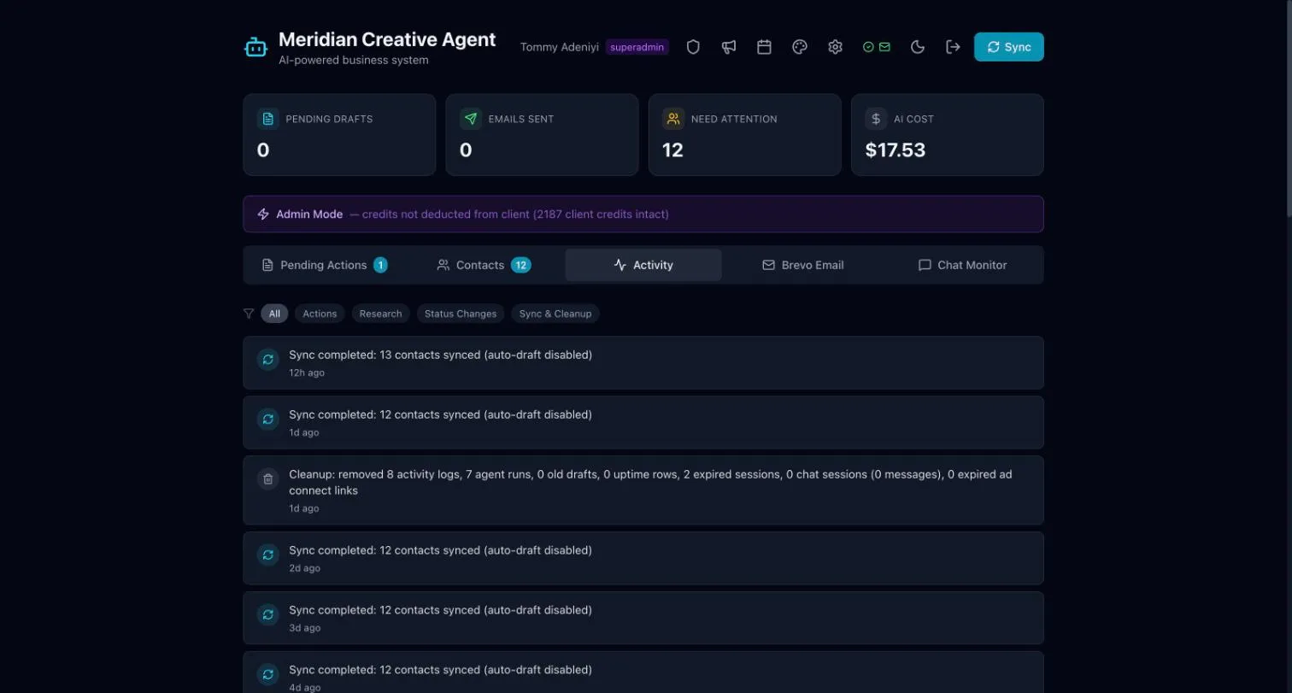Image resolution: width=1292 pixels, height=693 pixels.
Task: Click the logout arrow icon
Action: (953, 47)
